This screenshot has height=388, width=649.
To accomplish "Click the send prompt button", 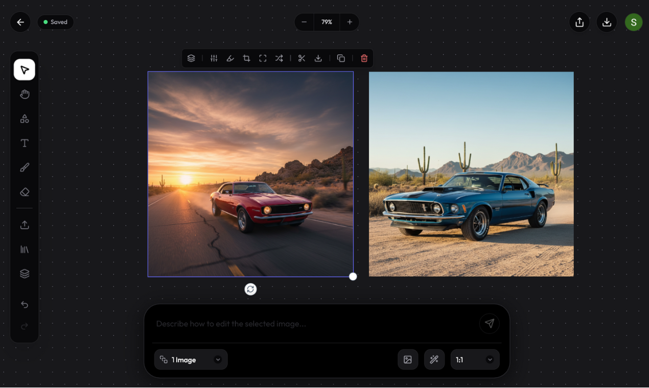I will tap(490, 324).
